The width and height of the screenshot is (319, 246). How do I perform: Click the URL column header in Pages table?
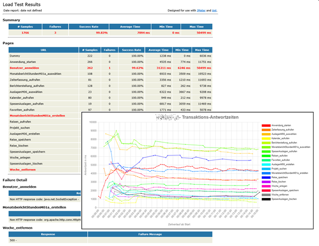[44, 50]
